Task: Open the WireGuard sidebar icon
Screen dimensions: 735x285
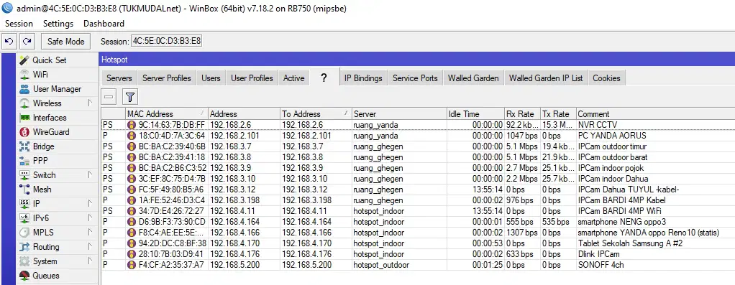Action: click(24, 132)
